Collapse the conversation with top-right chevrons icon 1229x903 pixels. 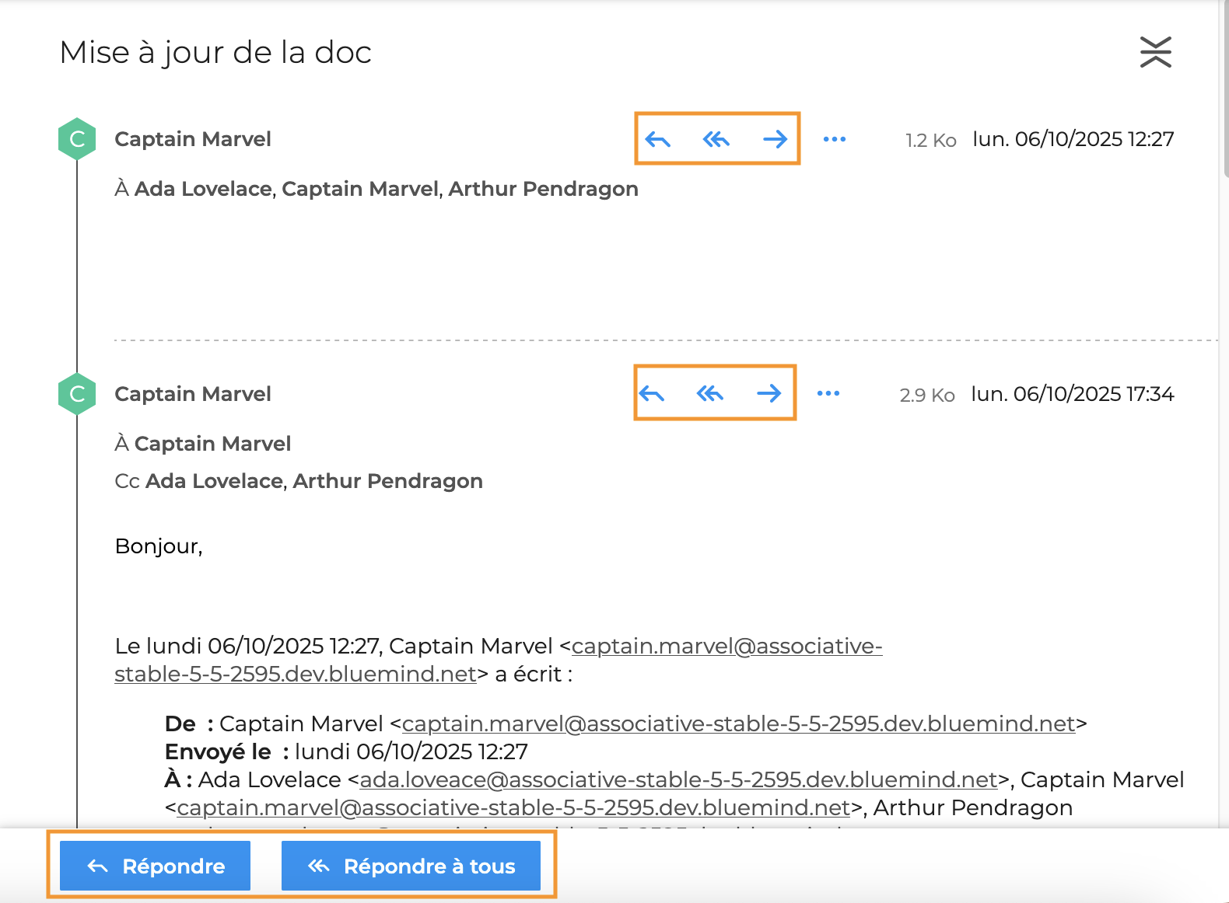pyautogui.click(x=1155, y=52)
